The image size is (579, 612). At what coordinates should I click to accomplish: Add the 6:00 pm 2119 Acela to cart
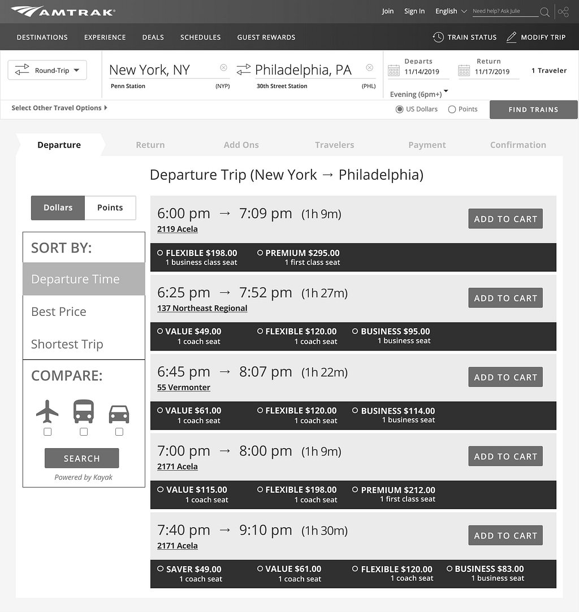(x=505, y=219)
